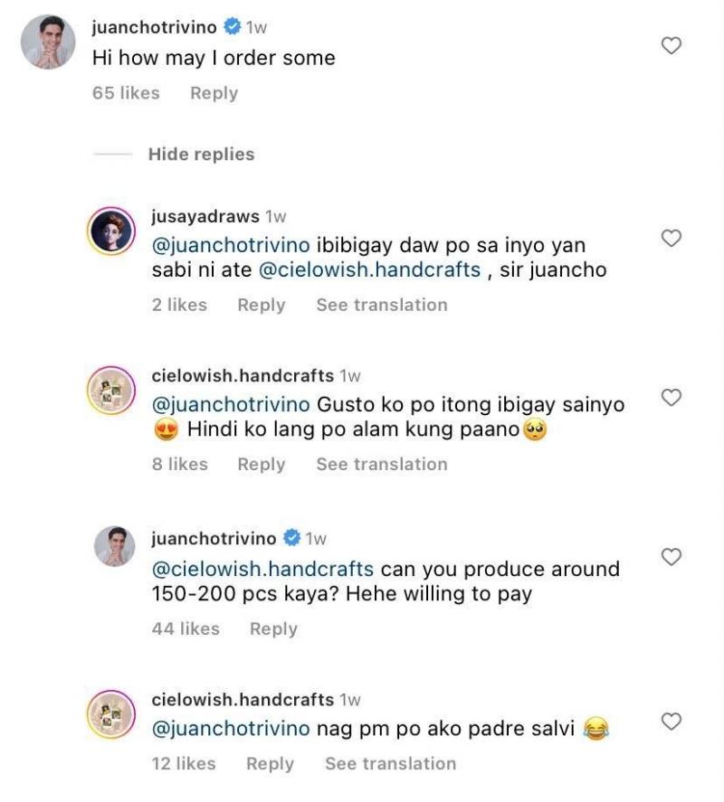Image resolution: width=724 pixels, height=802 pixels.
Task: Open cielowish.handcrafts avatar on "Gusto ko" reply
Action: [111, 393]
